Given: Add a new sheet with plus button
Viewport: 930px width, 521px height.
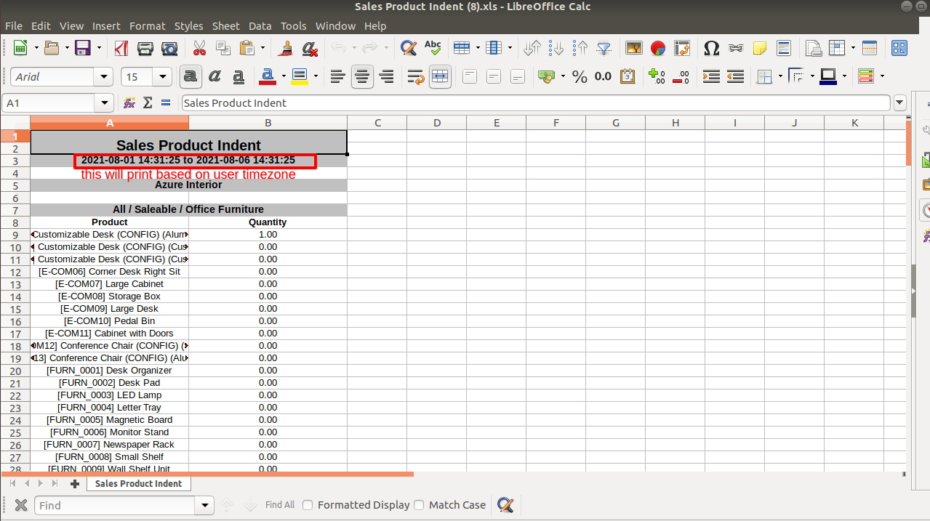Looking at the screenshot, I should coord(74,483).
